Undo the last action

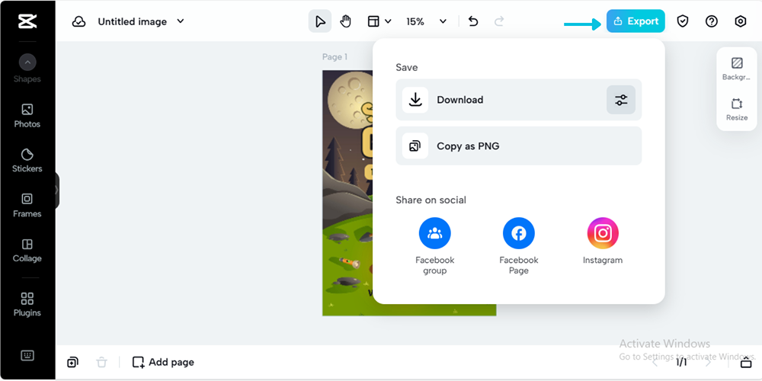click(x=473, y=21)
